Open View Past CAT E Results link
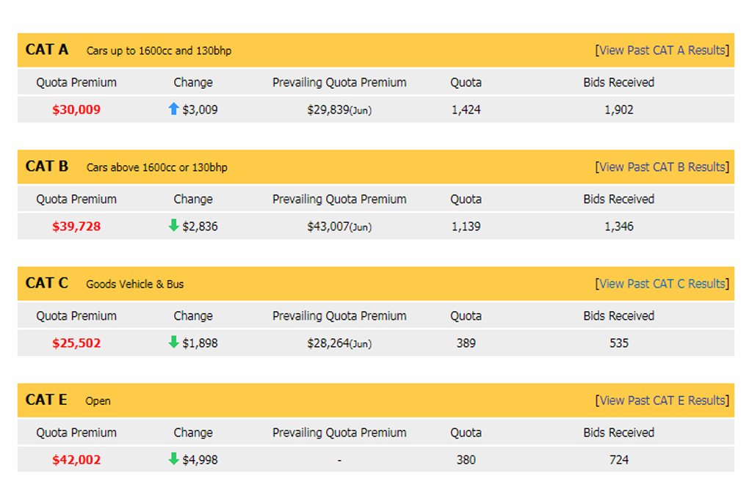The image size is (752, 501). 662,401
